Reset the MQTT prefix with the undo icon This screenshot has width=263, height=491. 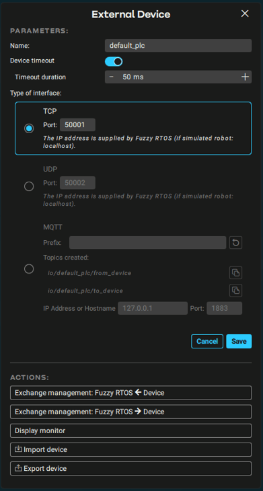tap(236, 243)
